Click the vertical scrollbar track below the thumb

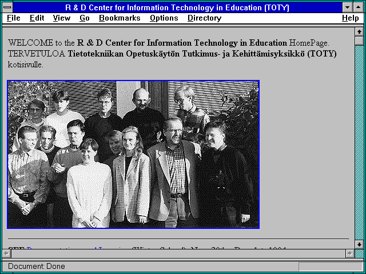pos(359,143)
